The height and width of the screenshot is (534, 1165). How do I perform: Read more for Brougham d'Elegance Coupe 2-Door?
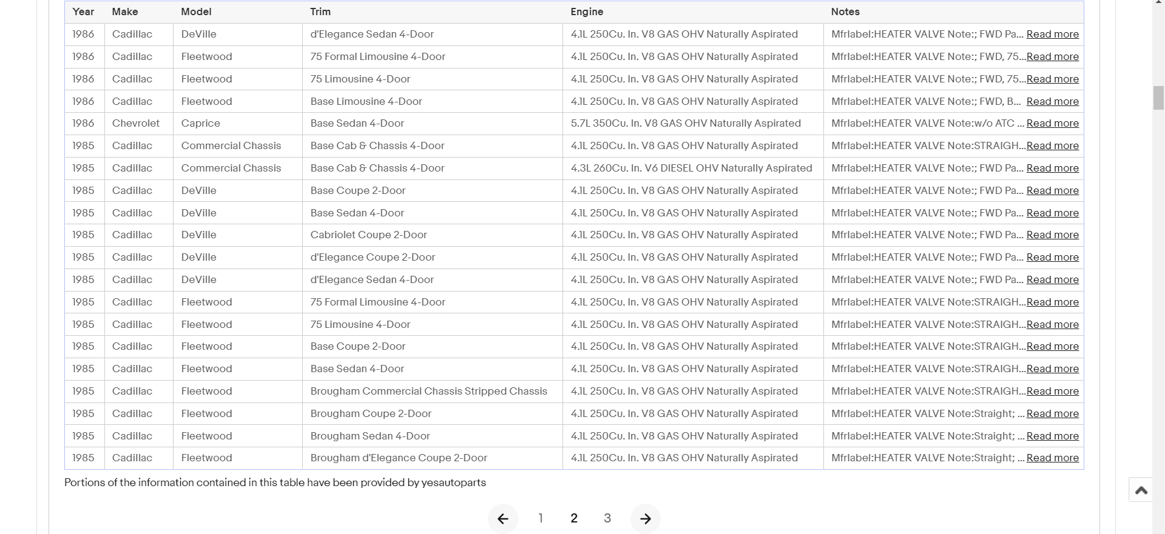click(1053, 458)
